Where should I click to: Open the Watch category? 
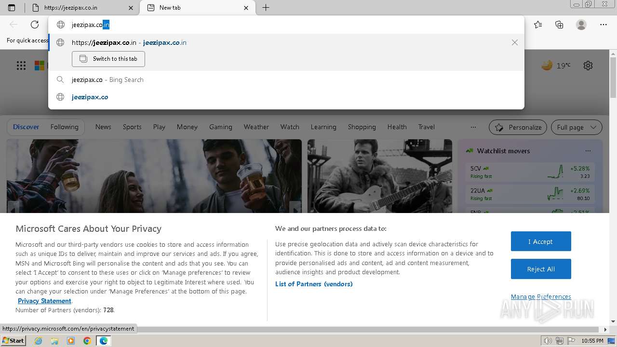click(x=290, y=127)
